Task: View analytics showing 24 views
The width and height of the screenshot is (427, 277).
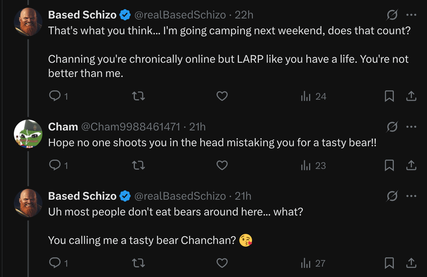Action: [x=313, y=96]
